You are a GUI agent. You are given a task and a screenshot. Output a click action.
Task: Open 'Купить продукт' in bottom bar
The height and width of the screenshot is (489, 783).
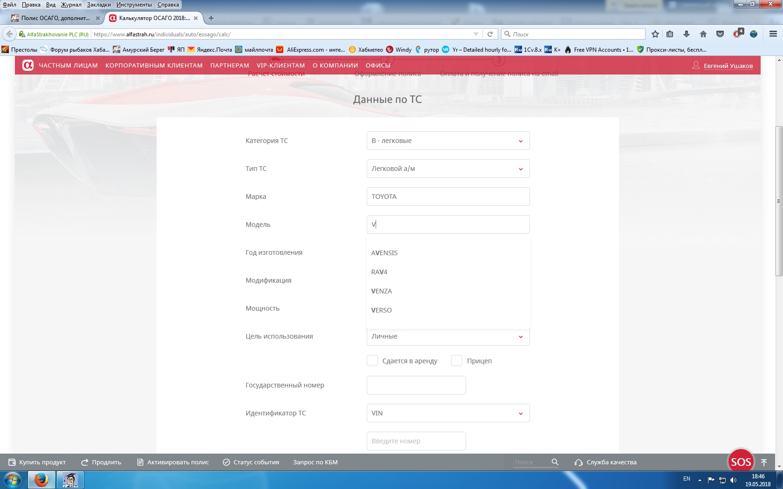pyautogui.click(x=37, y=462)
